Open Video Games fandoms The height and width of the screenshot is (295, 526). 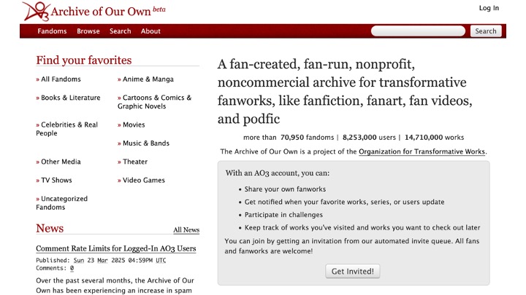(144, 180)
